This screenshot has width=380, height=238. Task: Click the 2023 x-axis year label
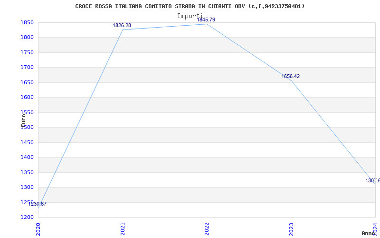[x=291, y=229]
